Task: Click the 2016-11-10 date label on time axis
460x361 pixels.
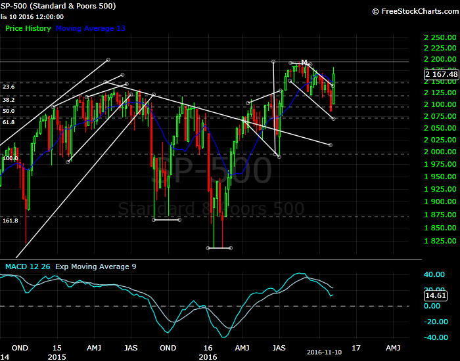Action: pos(324,352)
